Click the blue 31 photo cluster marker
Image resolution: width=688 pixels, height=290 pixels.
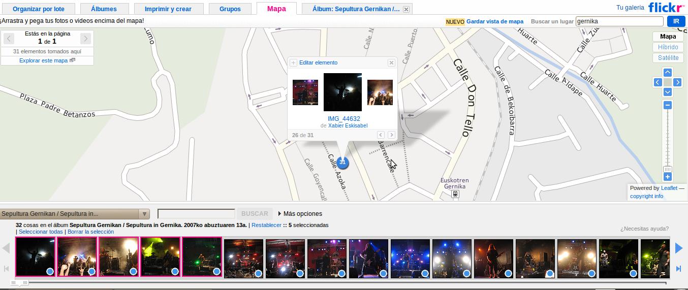(342, 162)
